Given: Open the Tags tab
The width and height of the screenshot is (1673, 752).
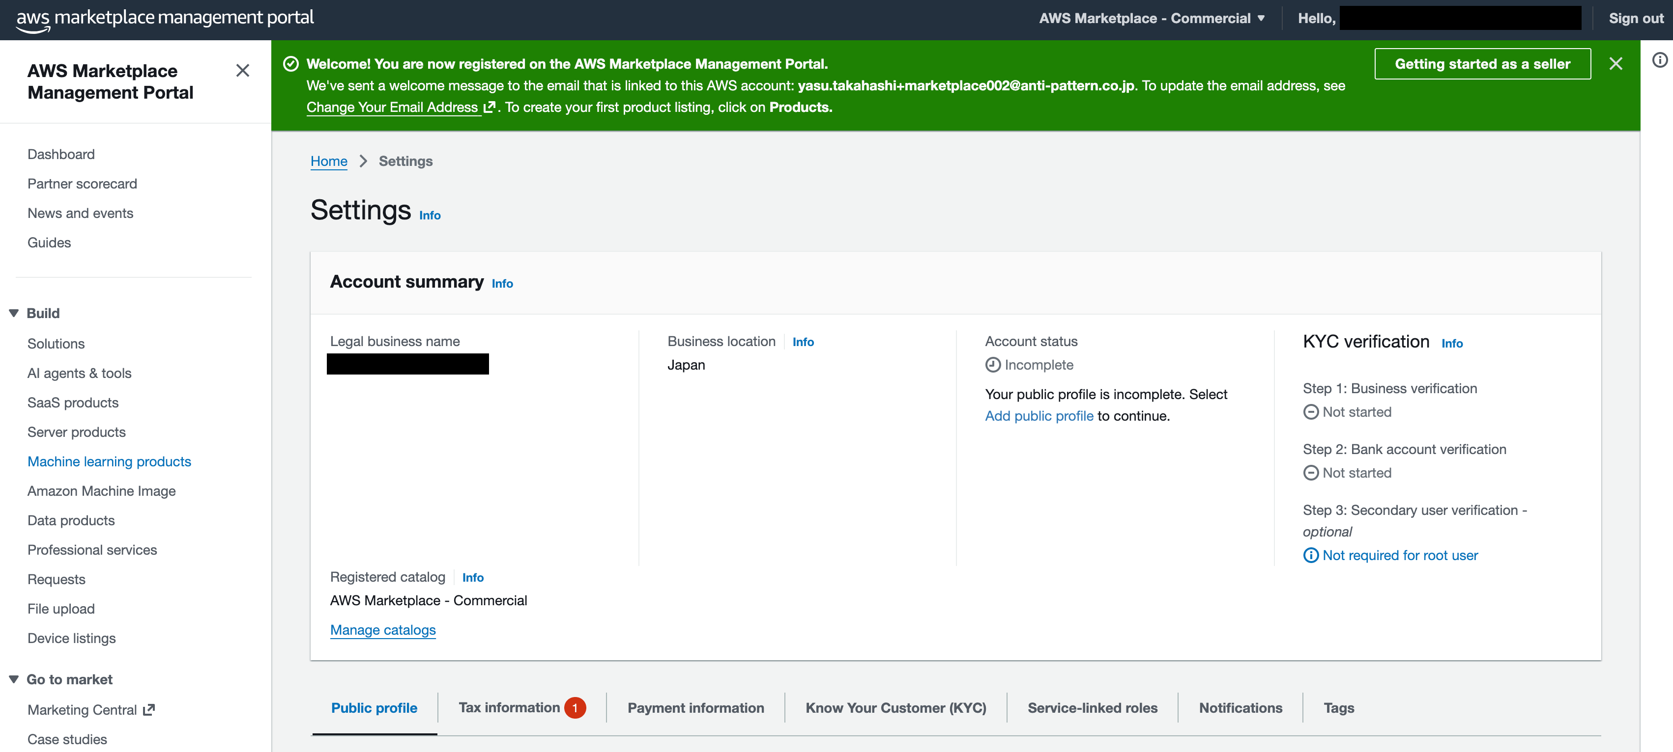Looking at the screenshot, I should (1338, 708).
